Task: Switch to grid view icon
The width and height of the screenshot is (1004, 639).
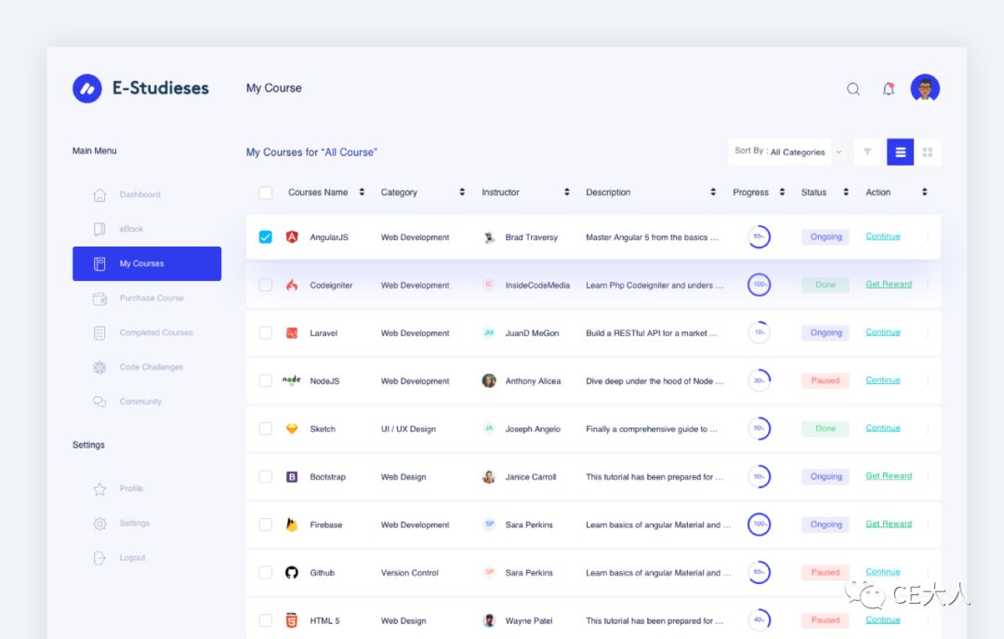Action: 927,152
